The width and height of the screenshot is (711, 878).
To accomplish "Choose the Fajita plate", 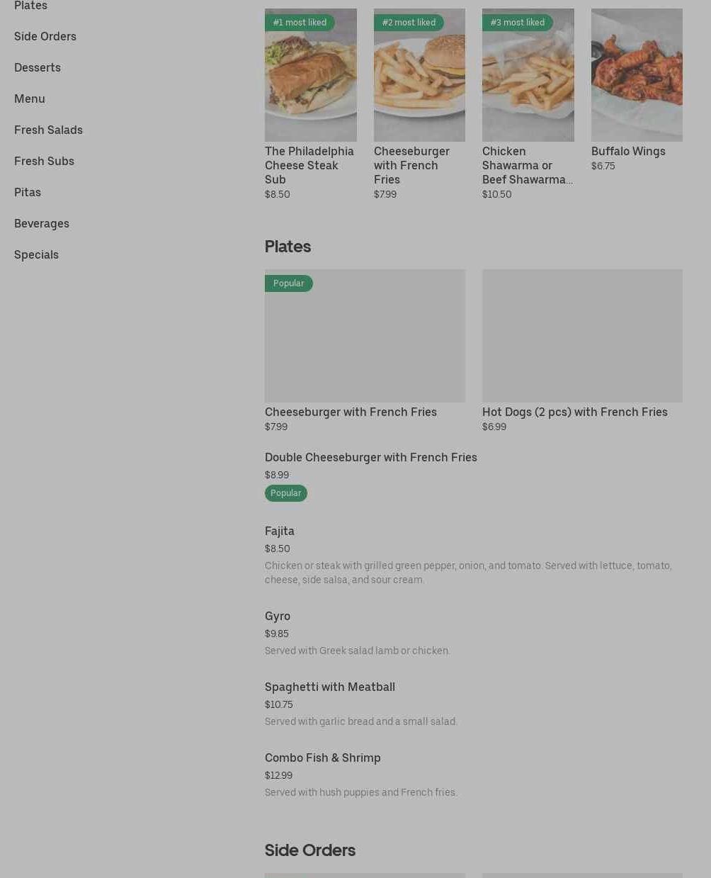I will 280,531.
